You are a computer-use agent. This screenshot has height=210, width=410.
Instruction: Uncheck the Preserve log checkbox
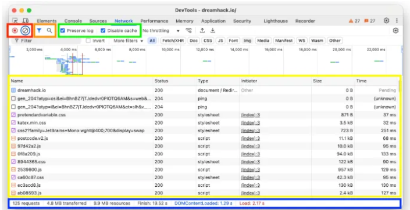(x=62, y=31)
